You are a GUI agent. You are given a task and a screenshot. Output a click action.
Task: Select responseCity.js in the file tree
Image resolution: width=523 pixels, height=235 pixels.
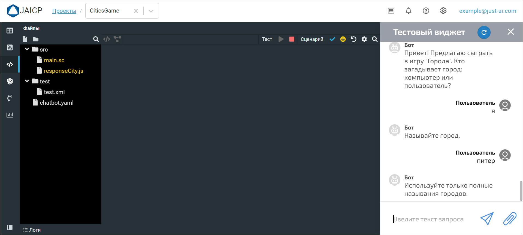[63, 71]
